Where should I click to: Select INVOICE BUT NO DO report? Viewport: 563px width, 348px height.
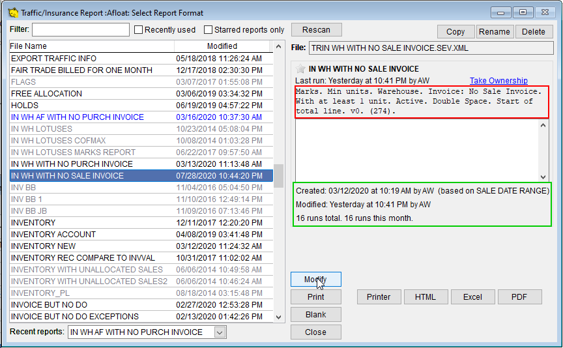click(141, 304)
